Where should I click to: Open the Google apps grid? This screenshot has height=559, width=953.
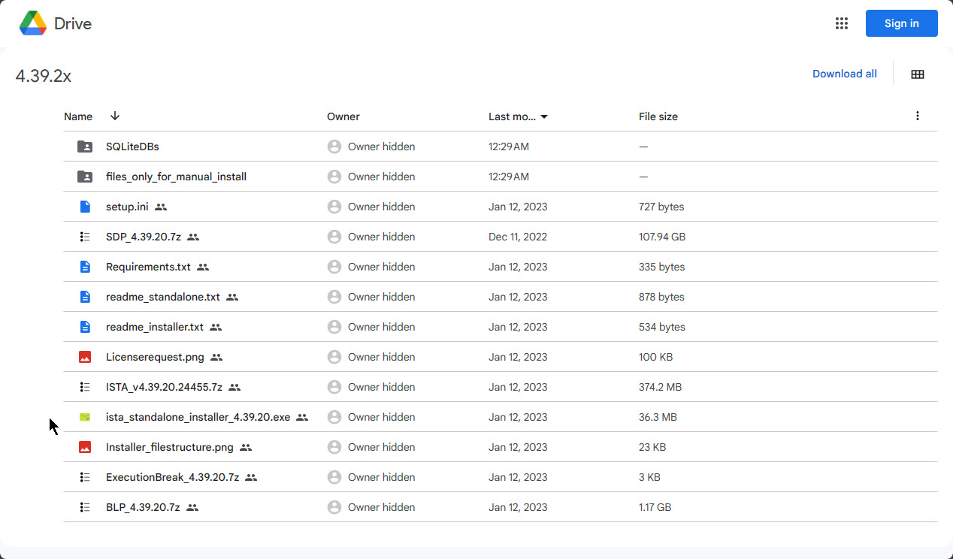842,23
